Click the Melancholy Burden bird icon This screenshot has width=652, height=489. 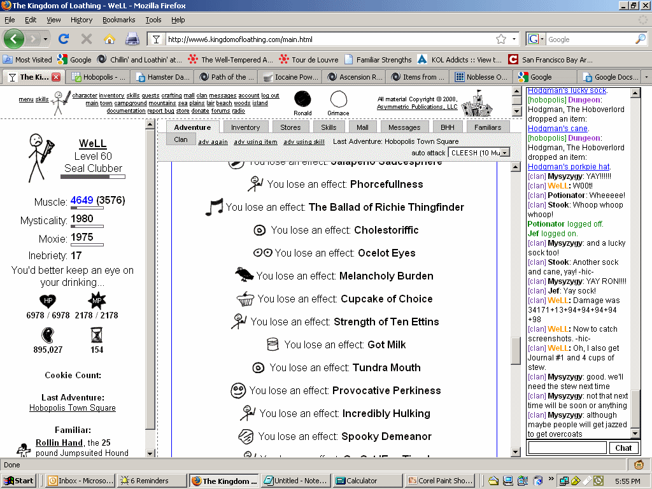tap(244, 275)
